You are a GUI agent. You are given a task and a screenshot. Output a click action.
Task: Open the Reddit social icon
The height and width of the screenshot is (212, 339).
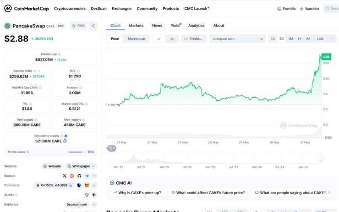72,176
